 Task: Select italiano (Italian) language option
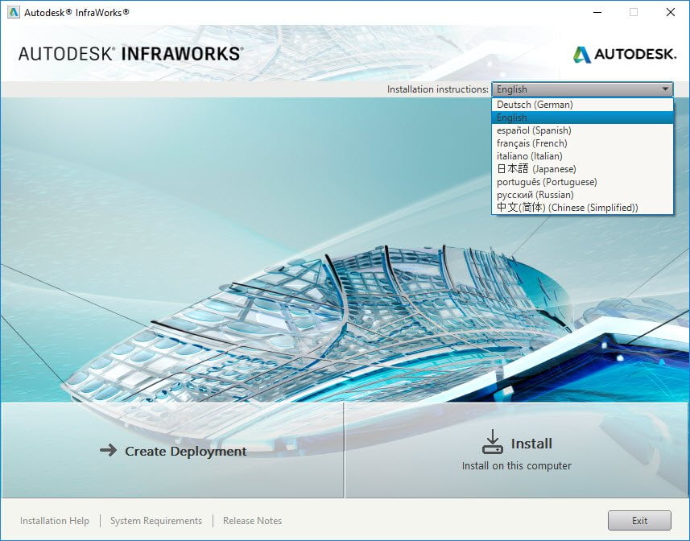coord(582,156)
